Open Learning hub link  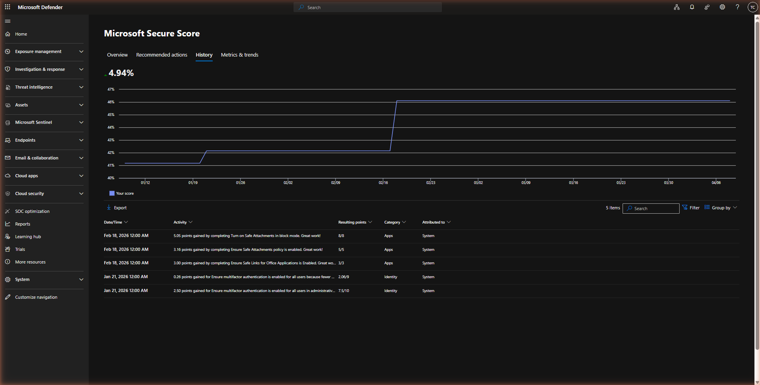[28, 237]
